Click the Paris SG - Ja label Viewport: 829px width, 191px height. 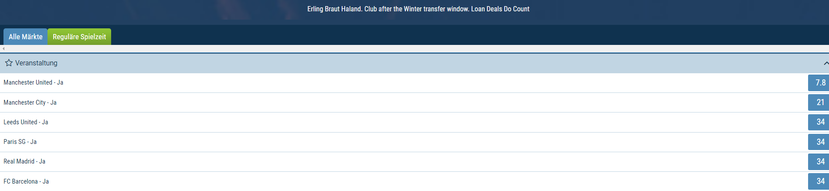(20, 142)
